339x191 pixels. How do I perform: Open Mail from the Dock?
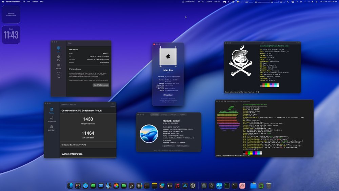101,186
